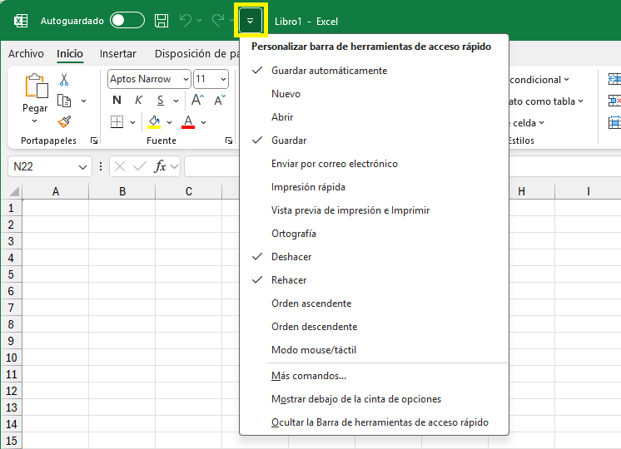This screenshot has height=449, width=621.
Task: Toggle bold N formatting
Action: click(117, 100)
